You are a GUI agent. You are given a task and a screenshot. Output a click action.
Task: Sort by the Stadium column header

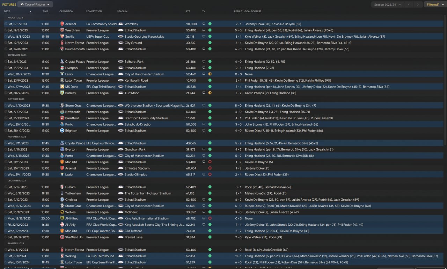tap(122, 11)
